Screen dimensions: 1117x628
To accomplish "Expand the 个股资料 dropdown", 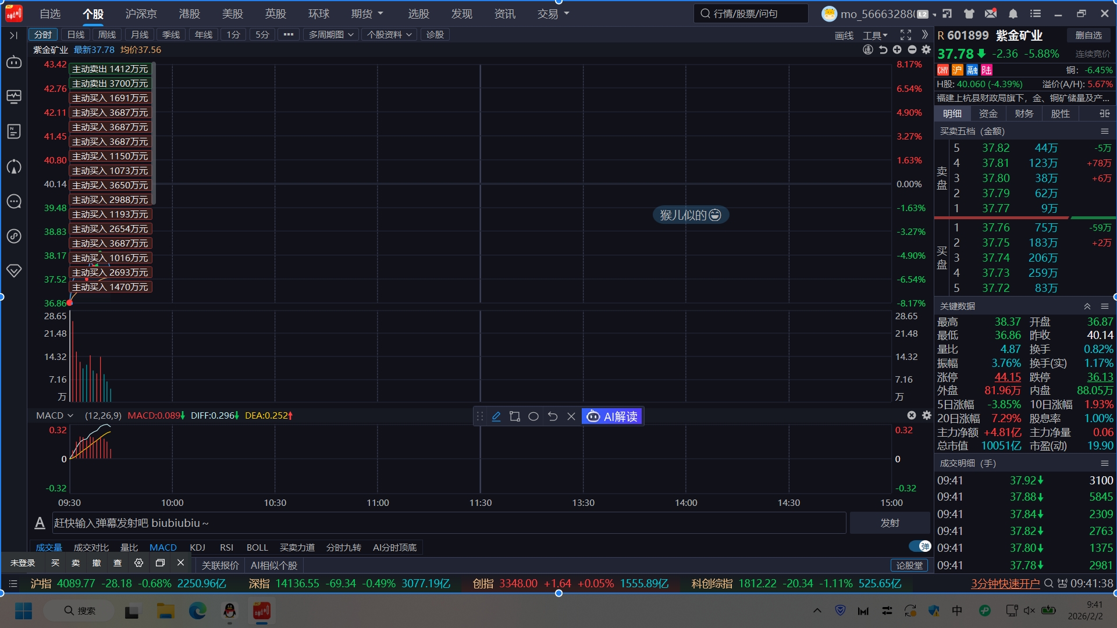I will pos(389,35).
